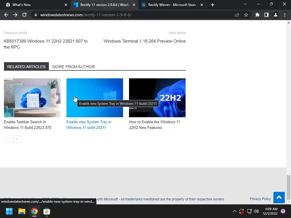
Task: Open Enable new System Tray thumbnail
Action: 95,98
